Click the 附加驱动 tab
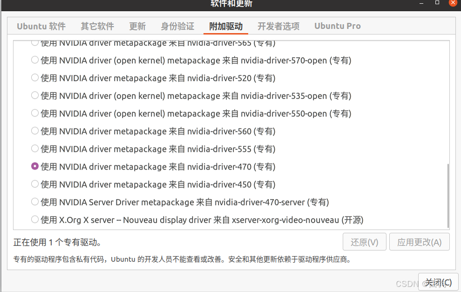The height and width of the screenshot is (292, 461). click(x=226, y=26)
